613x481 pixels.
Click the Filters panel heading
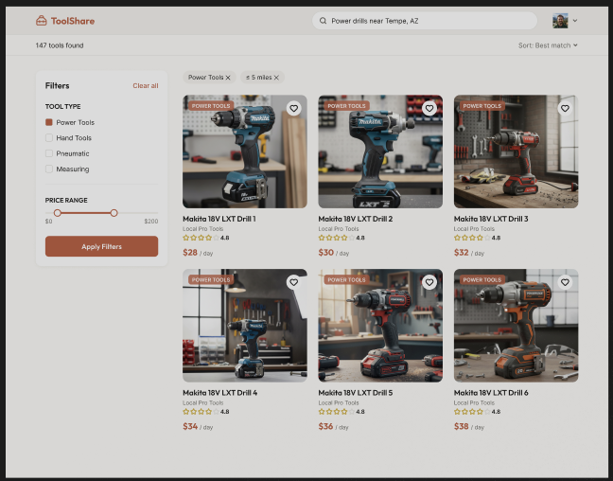coord(57,86)
